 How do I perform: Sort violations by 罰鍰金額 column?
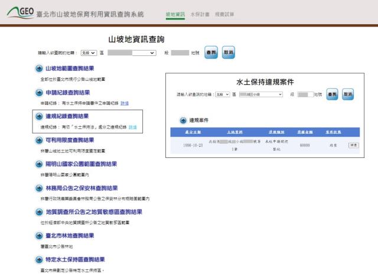[305, 132]
